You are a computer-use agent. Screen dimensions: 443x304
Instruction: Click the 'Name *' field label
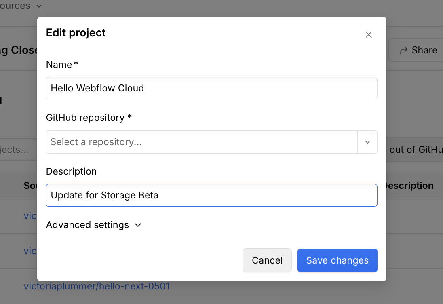coord(62,65)
